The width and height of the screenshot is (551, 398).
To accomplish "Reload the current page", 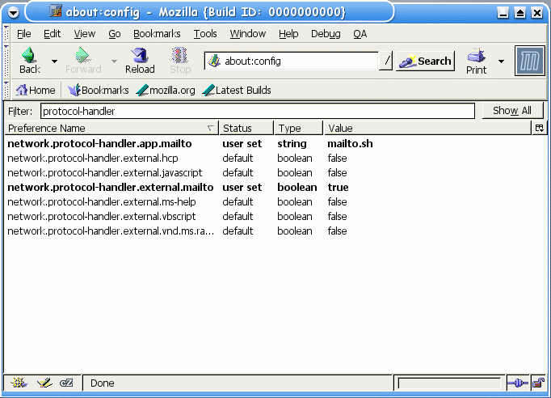I will [140, 61].
